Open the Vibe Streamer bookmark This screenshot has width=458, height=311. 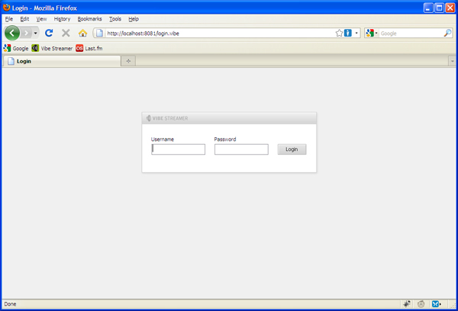pos(52,48)
